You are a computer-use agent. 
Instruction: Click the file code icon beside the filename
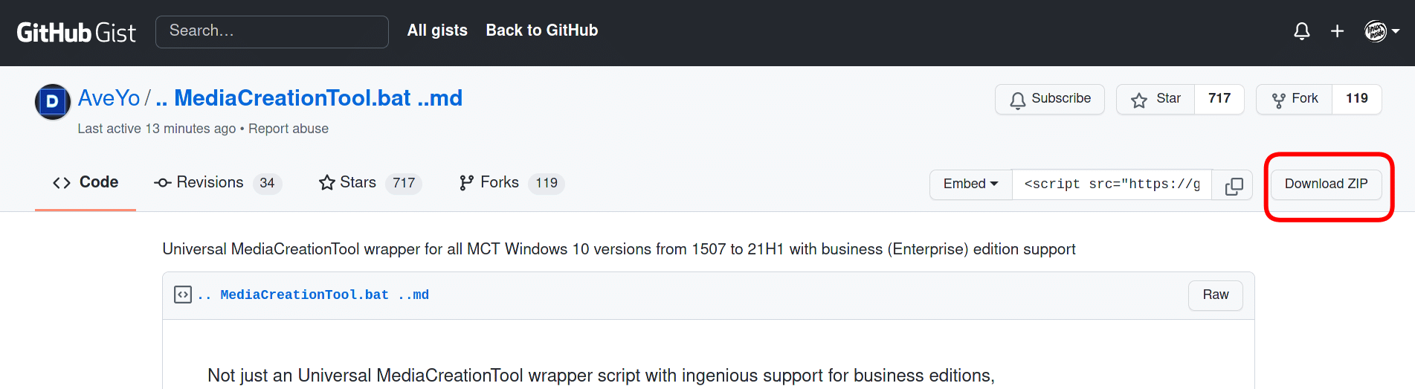183,295
